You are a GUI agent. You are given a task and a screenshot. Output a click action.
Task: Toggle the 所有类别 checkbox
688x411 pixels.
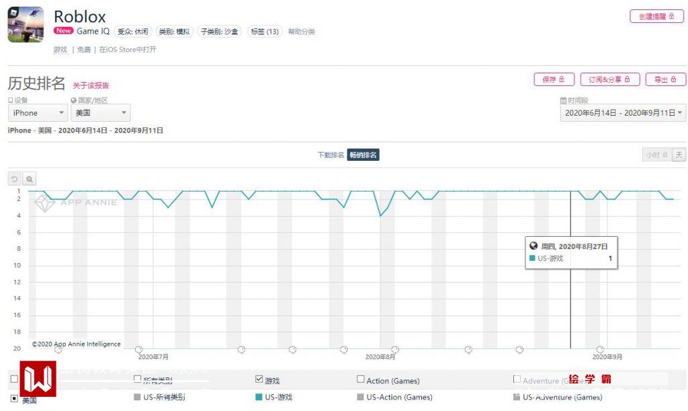click(137, 379)
